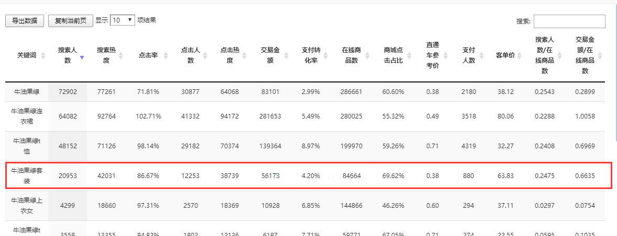
Task: Select keyword cell 牛油果绿上衣女
Action: click(x=27, y=205)
